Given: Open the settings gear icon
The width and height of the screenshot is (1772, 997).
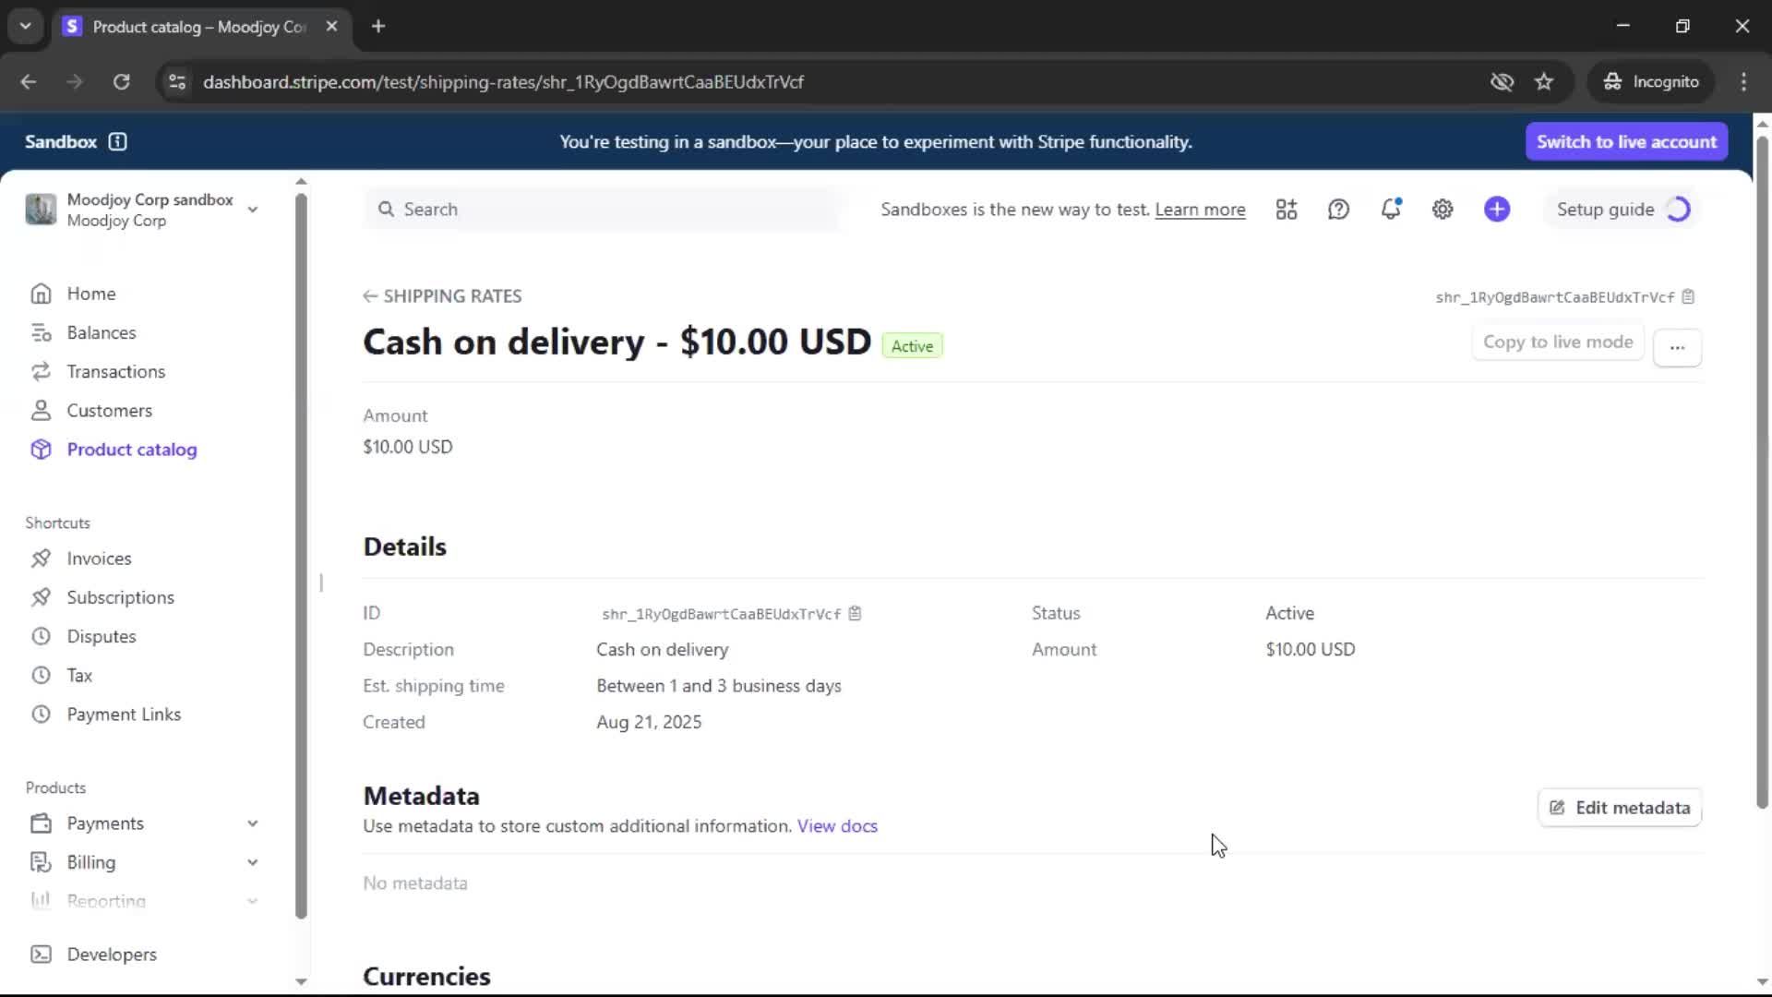Looking at the screenshot, I should point(1443,210).
